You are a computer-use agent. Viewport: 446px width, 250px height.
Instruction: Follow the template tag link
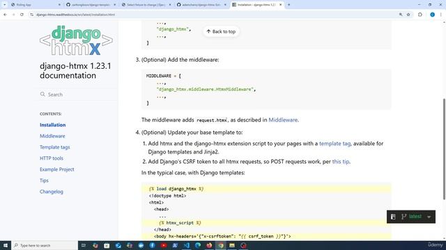click(334, 144)
